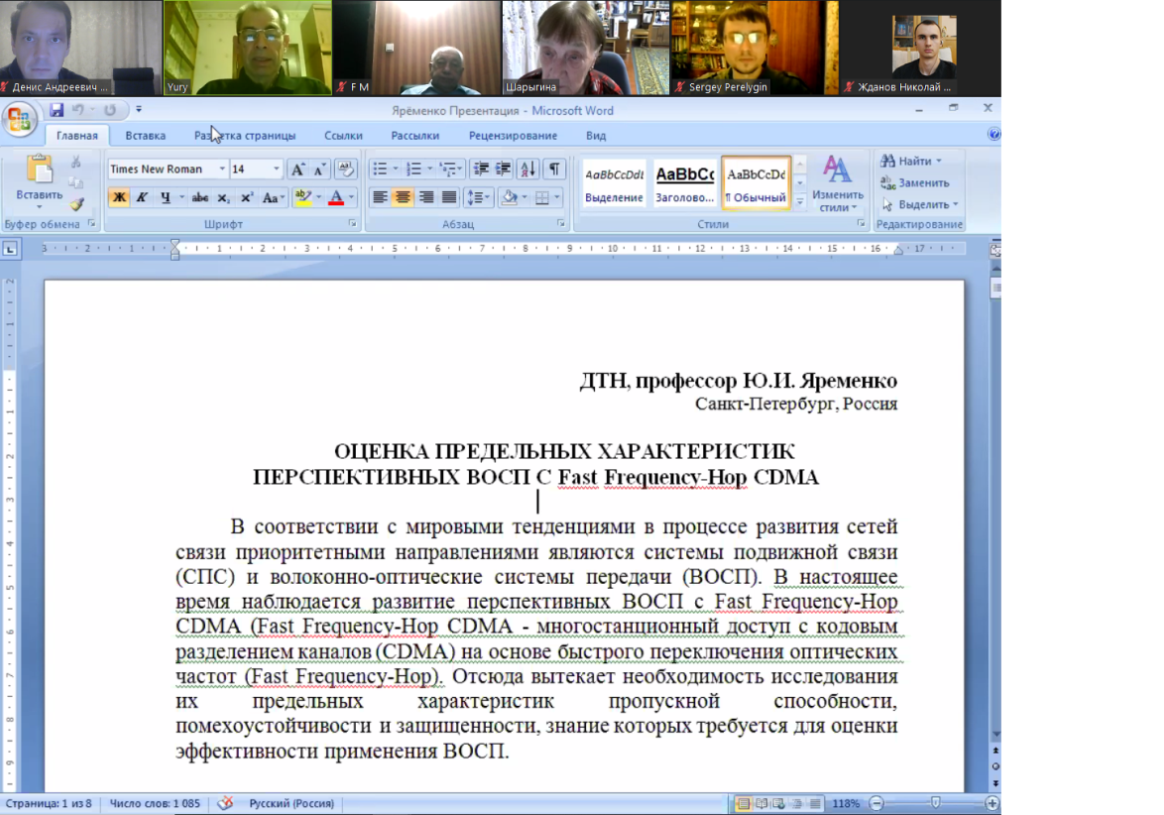Viewport: 1164px width, 815px height.
Task: Click the Office button logo
Action: [x=20, y=118]
